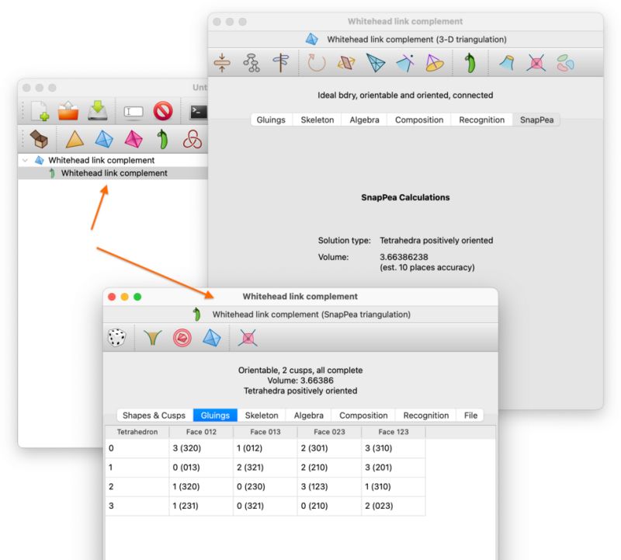This screenshot has height=560, width=621.
Task: Open Composition tab in SnapPea triangulation window
Action: pos(363,416)
